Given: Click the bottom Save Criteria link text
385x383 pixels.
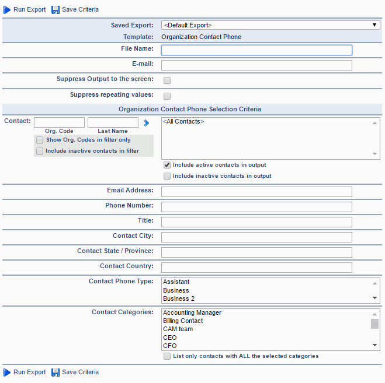Looking at the screenshot, I should click(x=80, y=372).
